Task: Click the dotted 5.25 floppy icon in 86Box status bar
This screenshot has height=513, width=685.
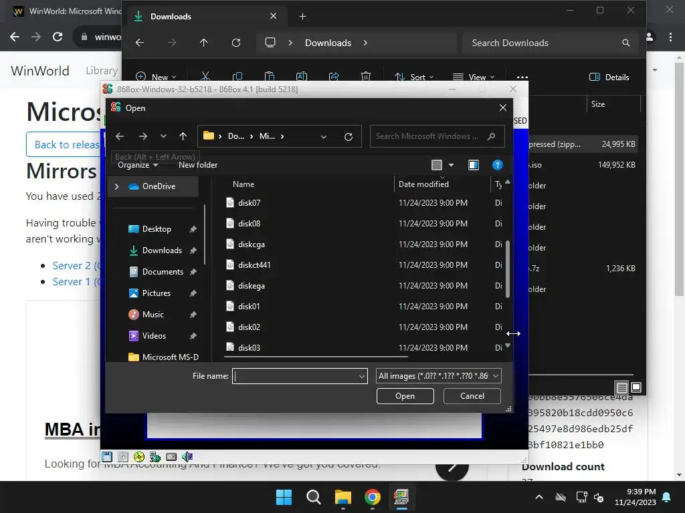Action: pos(123,457)
